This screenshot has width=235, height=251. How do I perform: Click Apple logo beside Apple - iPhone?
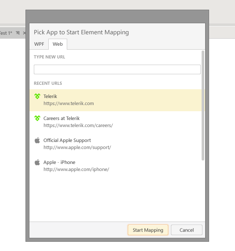(x=37, y=162)
